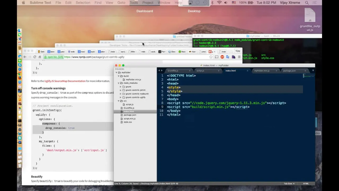Click the npm Inc. [US] security badge
The image size is (339, 191).
coord(53,57)
